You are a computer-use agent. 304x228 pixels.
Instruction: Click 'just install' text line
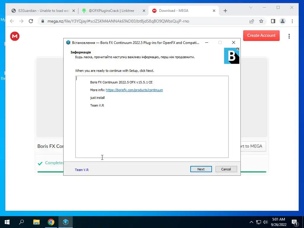[x=97, y=98]
